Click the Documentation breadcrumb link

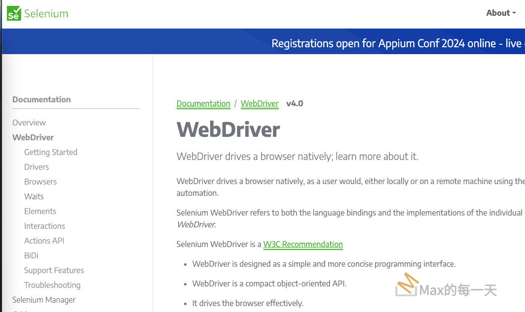pos(203,103)
